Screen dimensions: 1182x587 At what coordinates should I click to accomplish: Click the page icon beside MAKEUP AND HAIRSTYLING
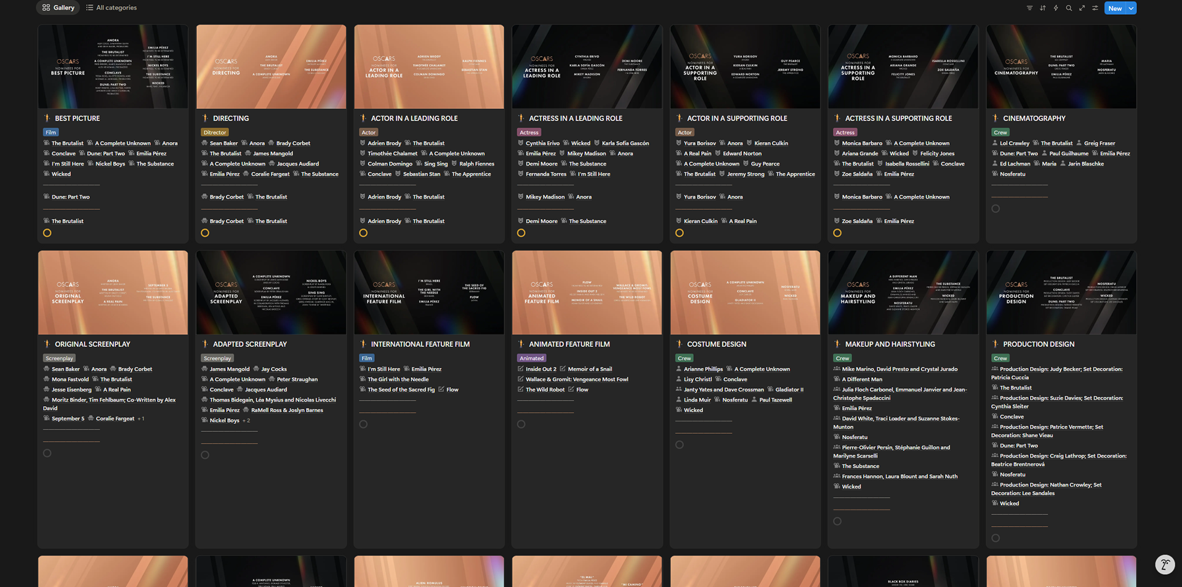tap(837, 344)
